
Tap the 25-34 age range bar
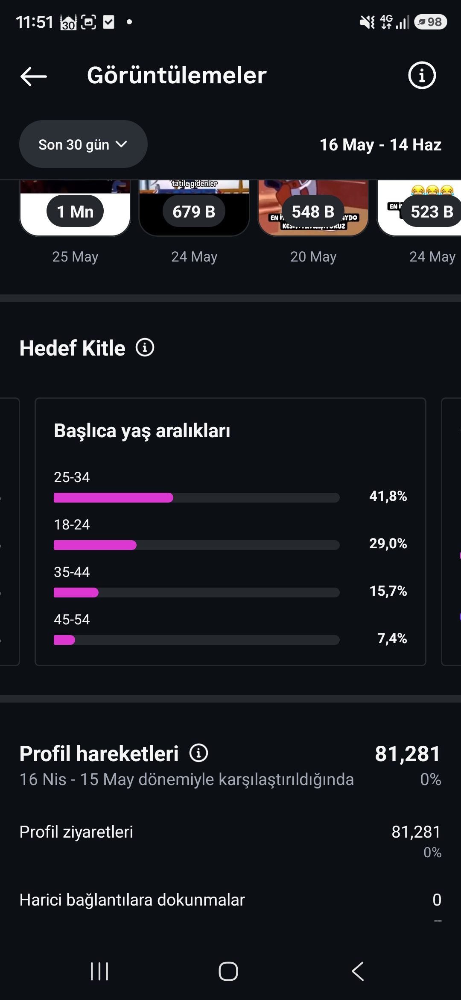[x=197, y=497]
